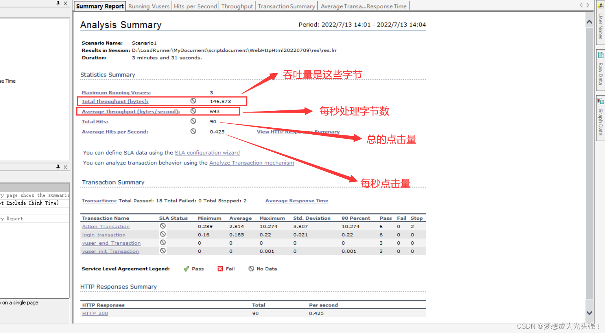Click SLA status icon for login_transaction
This screenshot has height=333, width=605.
(163, 234)
